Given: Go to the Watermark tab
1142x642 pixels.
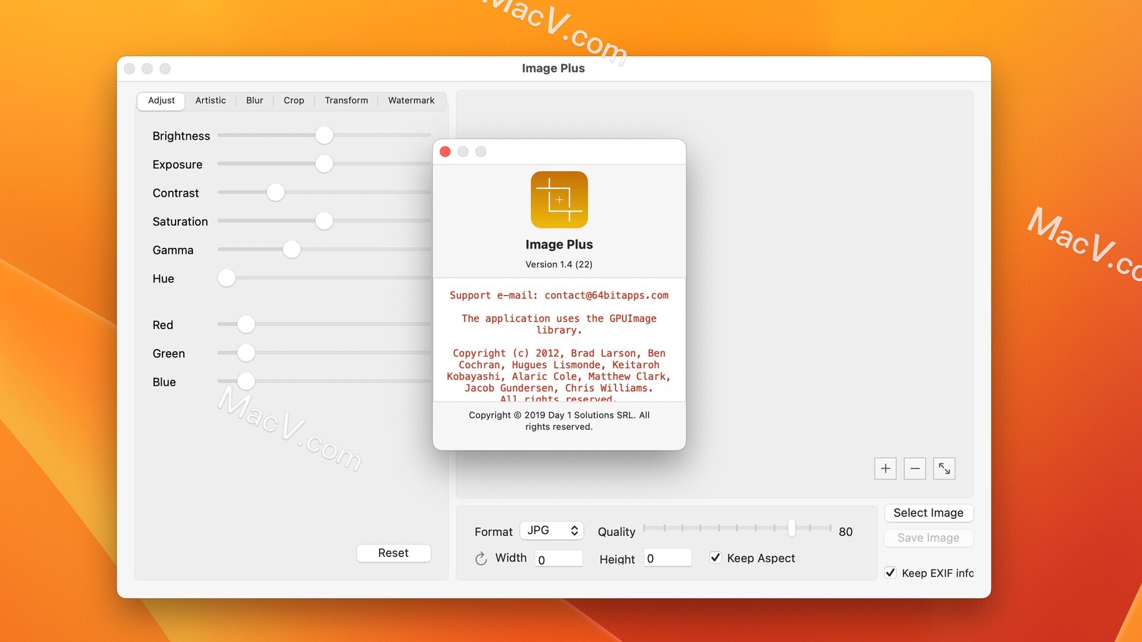Looking at the screenshot, I should (411, 100).
